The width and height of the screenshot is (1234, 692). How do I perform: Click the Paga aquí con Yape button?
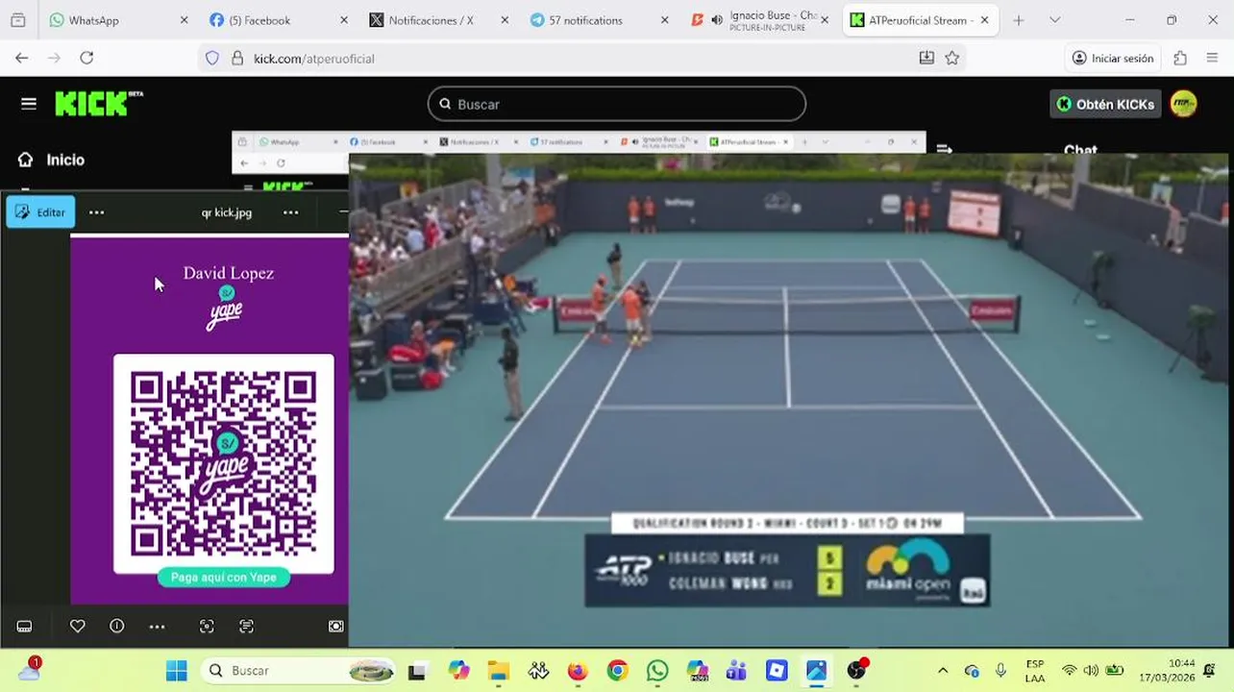coord(224,577)
